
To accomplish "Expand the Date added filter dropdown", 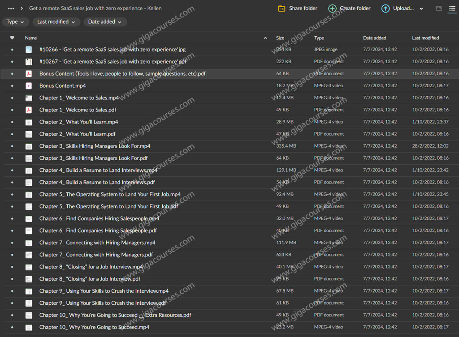I will pyautogui.click(x=105, y=22).
